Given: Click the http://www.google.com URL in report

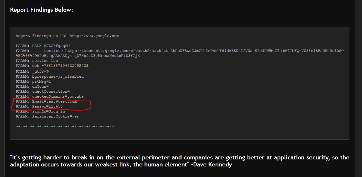Looking at the screenshot, I should [94, 36].
